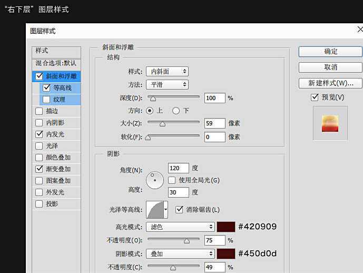Toggle 消除锯齿 checkbox
The height and width of the screenshot is (273, 363).
(179, 210)
